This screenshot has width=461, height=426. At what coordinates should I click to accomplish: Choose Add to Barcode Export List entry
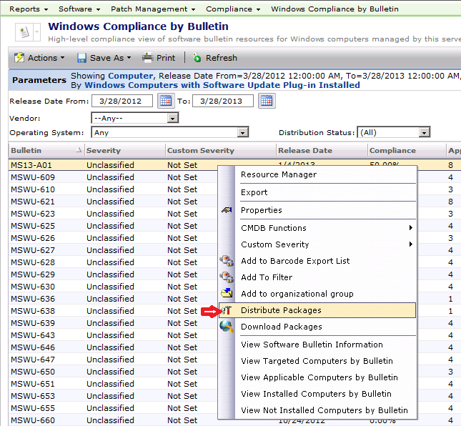(295, 261)
